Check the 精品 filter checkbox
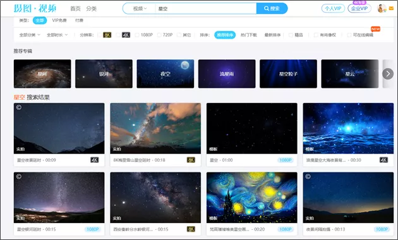398x240 pixels. 291,35
